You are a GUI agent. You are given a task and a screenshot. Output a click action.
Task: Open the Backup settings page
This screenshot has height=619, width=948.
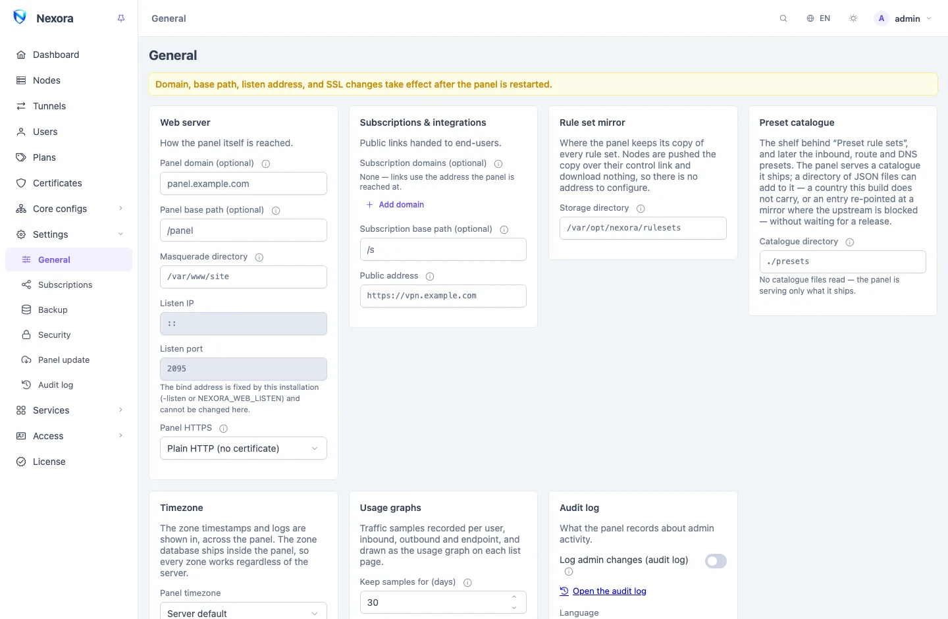(69, 309)
